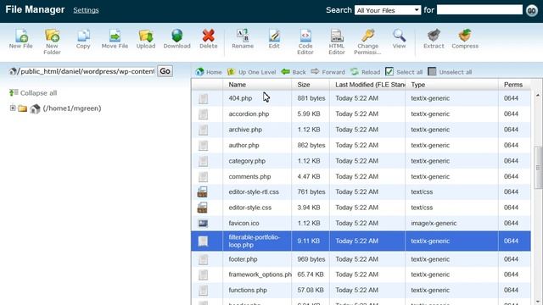Open the Edit tool
The height and width of the screenshot is (305, 543).
point(274,39)
